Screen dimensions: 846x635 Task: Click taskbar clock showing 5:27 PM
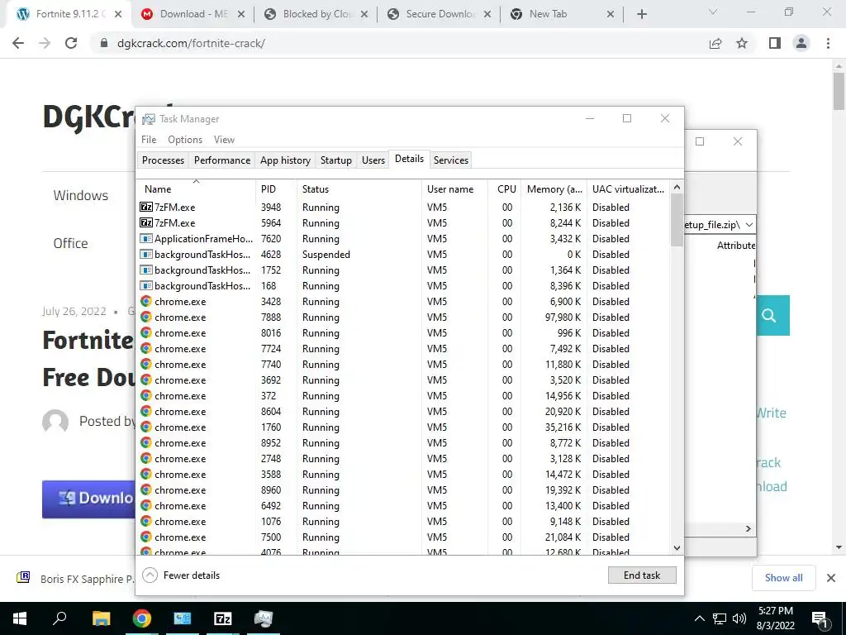[776, 618]
